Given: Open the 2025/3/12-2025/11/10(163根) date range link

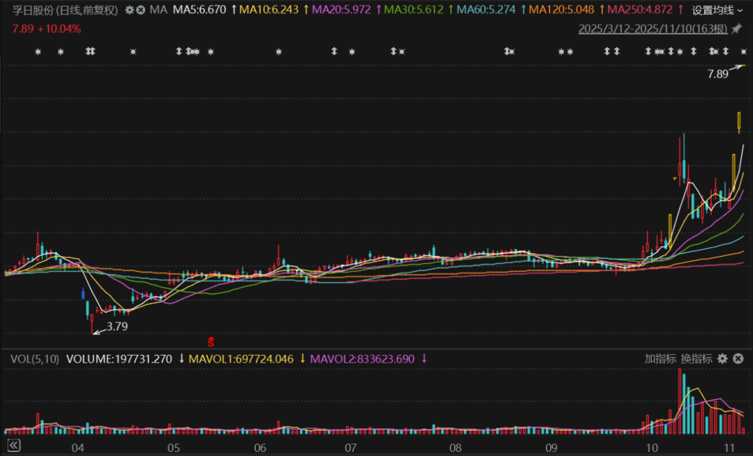Looking at the screenshot, I should pyautogui.click(x=653, y=29).
